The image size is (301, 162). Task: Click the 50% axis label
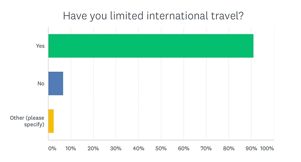click(x=161, y=149)
